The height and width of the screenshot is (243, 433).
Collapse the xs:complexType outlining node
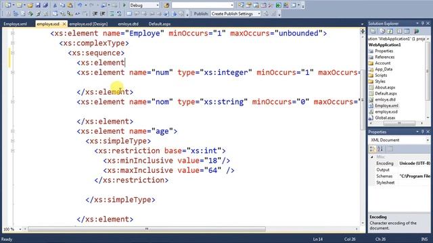point(12,43)
